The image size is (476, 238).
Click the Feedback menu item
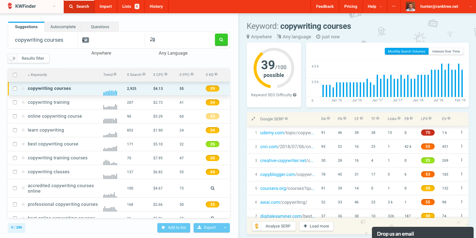(325, 6)
